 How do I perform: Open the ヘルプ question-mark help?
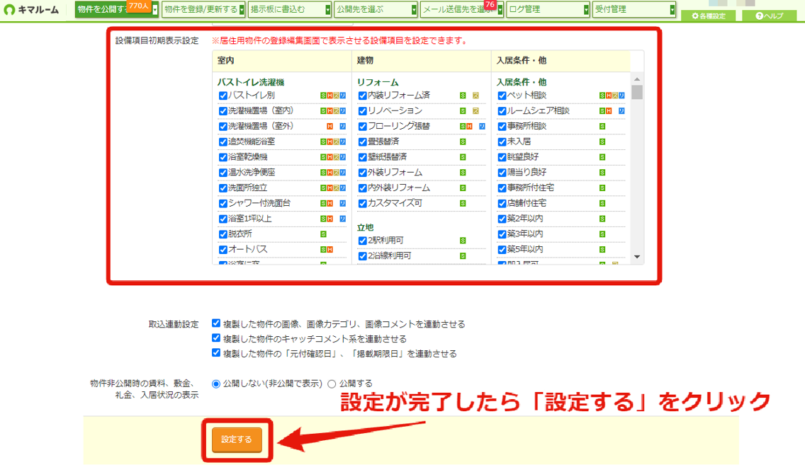[x=770, y=16]
